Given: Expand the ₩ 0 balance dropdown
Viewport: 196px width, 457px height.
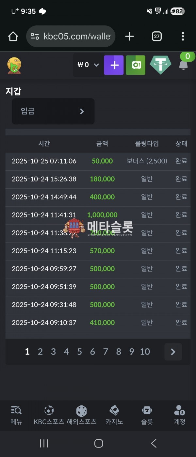Looking at the screenshot, I should click(x=88, y=65).
